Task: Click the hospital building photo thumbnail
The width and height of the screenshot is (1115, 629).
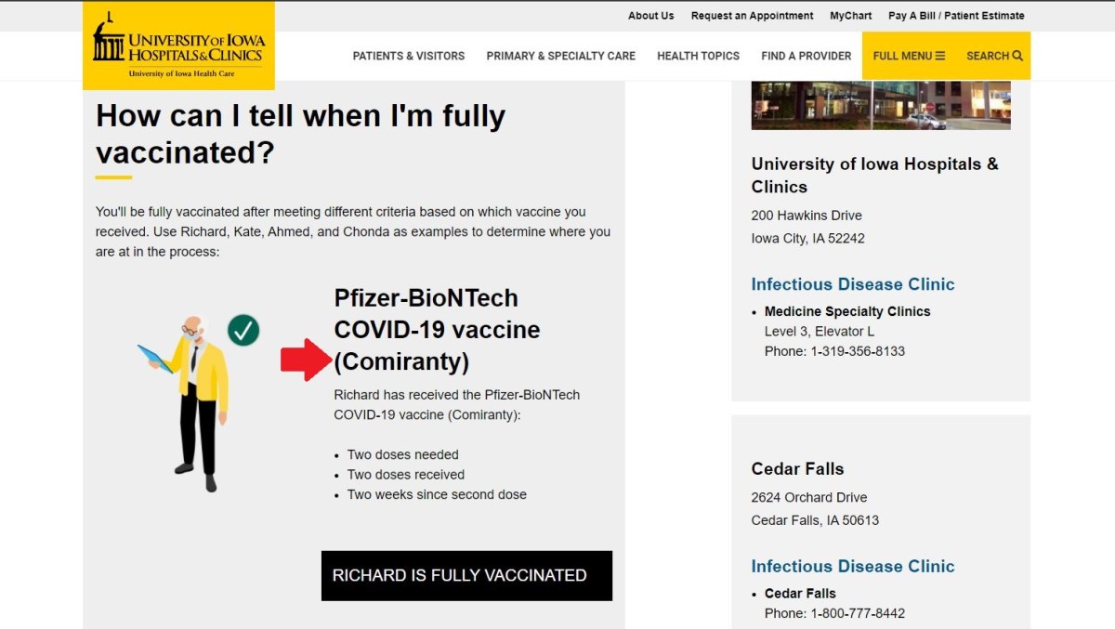Action: pyautogui.click(x=880, y=105)
